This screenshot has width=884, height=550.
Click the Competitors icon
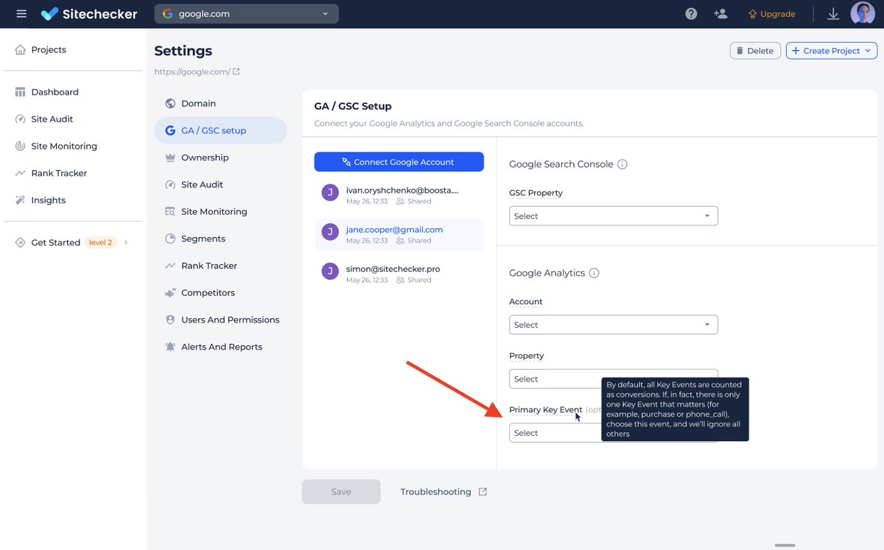point(170,292)
